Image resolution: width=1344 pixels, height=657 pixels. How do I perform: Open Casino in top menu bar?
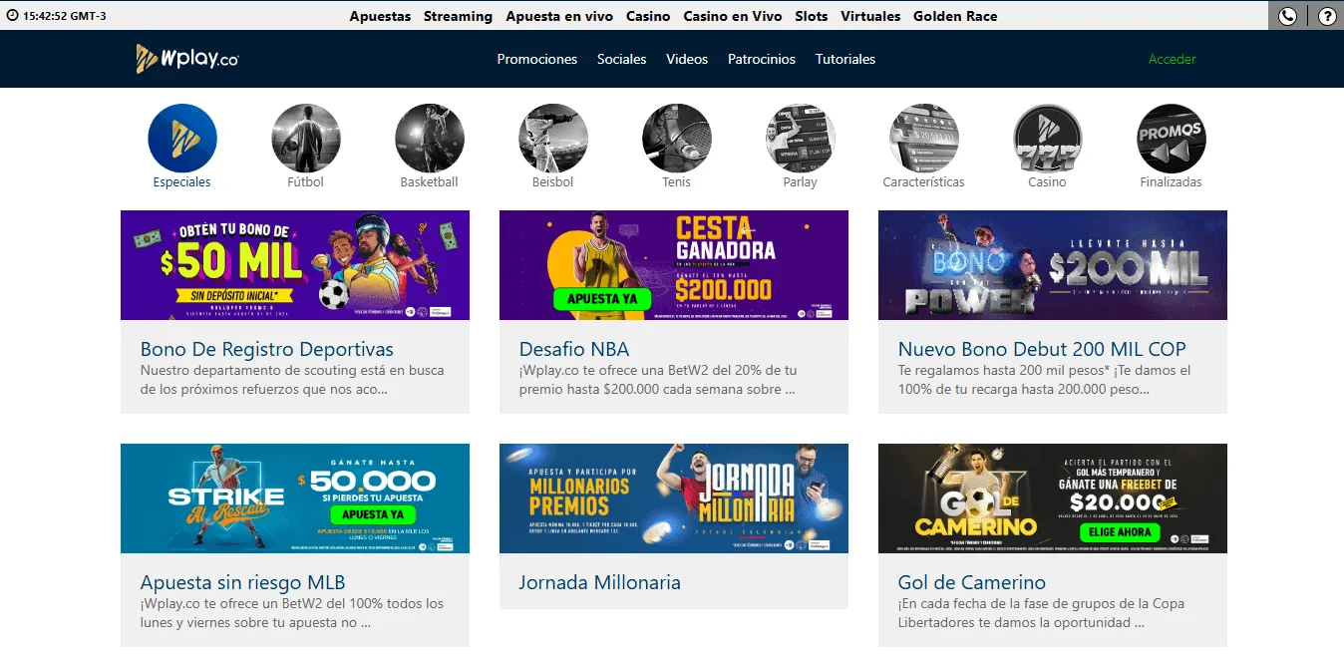pos(648,16)
